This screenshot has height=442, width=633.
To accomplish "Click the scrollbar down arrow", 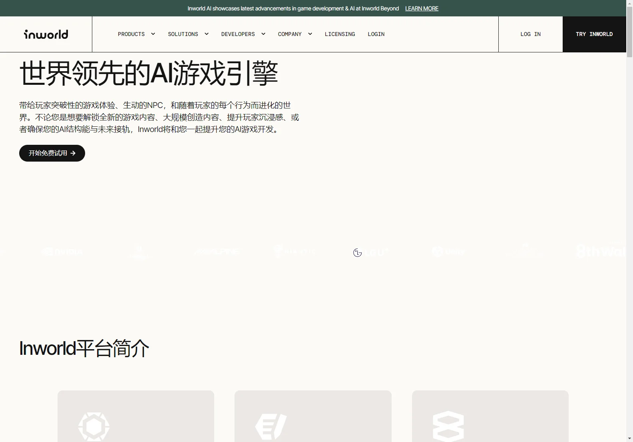I will [629, 438].
